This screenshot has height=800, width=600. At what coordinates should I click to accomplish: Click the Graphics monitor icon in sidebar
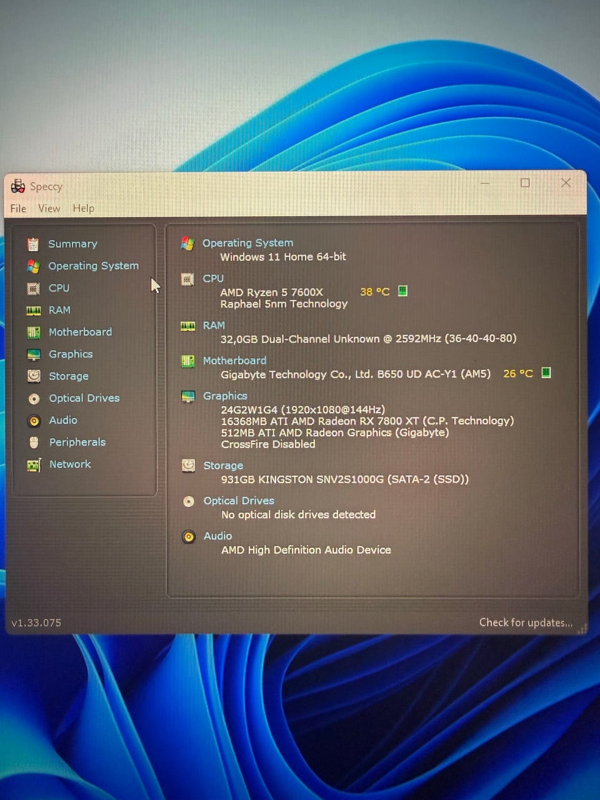point(34,354)
